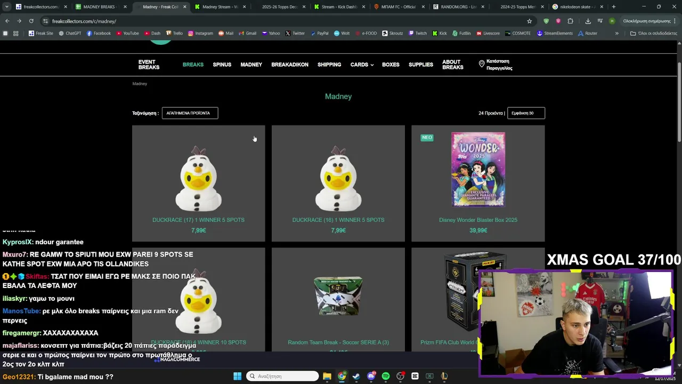Open the BREAKS menu item
The width and height of the screenshot is (682, 384).
(193, 65)
